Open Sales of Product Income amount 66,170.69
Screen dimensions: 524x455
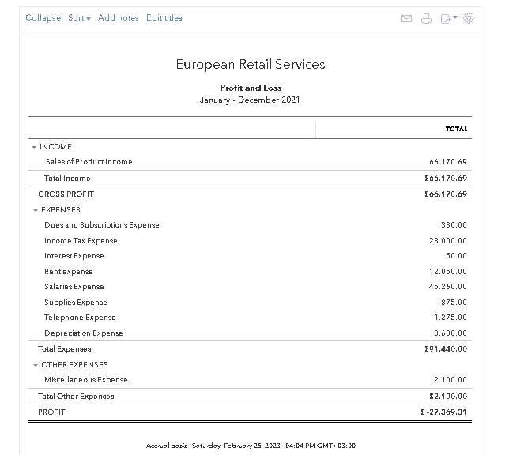(x=447, y=162)
